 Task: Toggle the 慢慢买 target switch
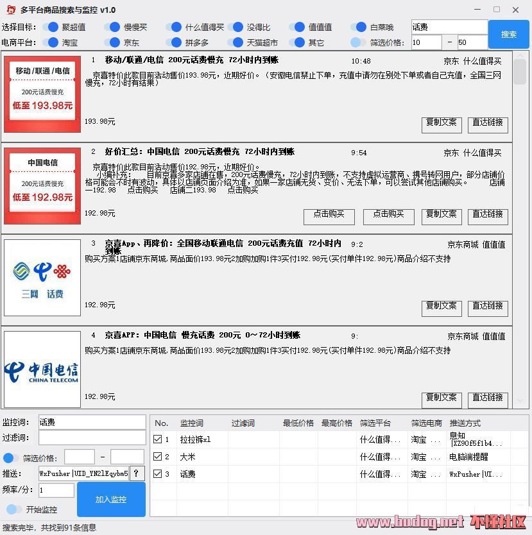coord(112,27)
